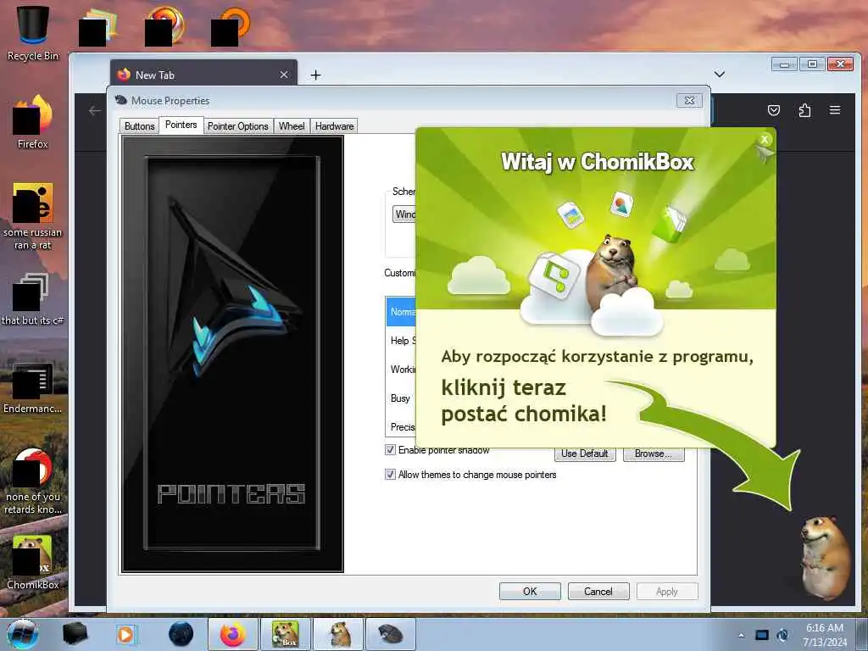The image size is (868, 651).
Task: Click the tray icon beside the clock
Action: point(782,635)
